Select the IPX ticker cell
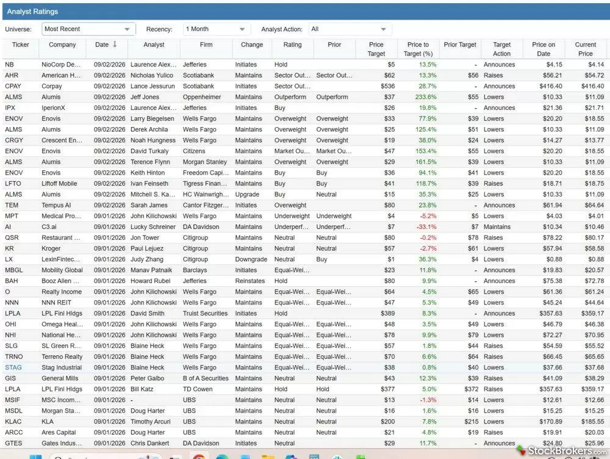 tap(10, 107)
